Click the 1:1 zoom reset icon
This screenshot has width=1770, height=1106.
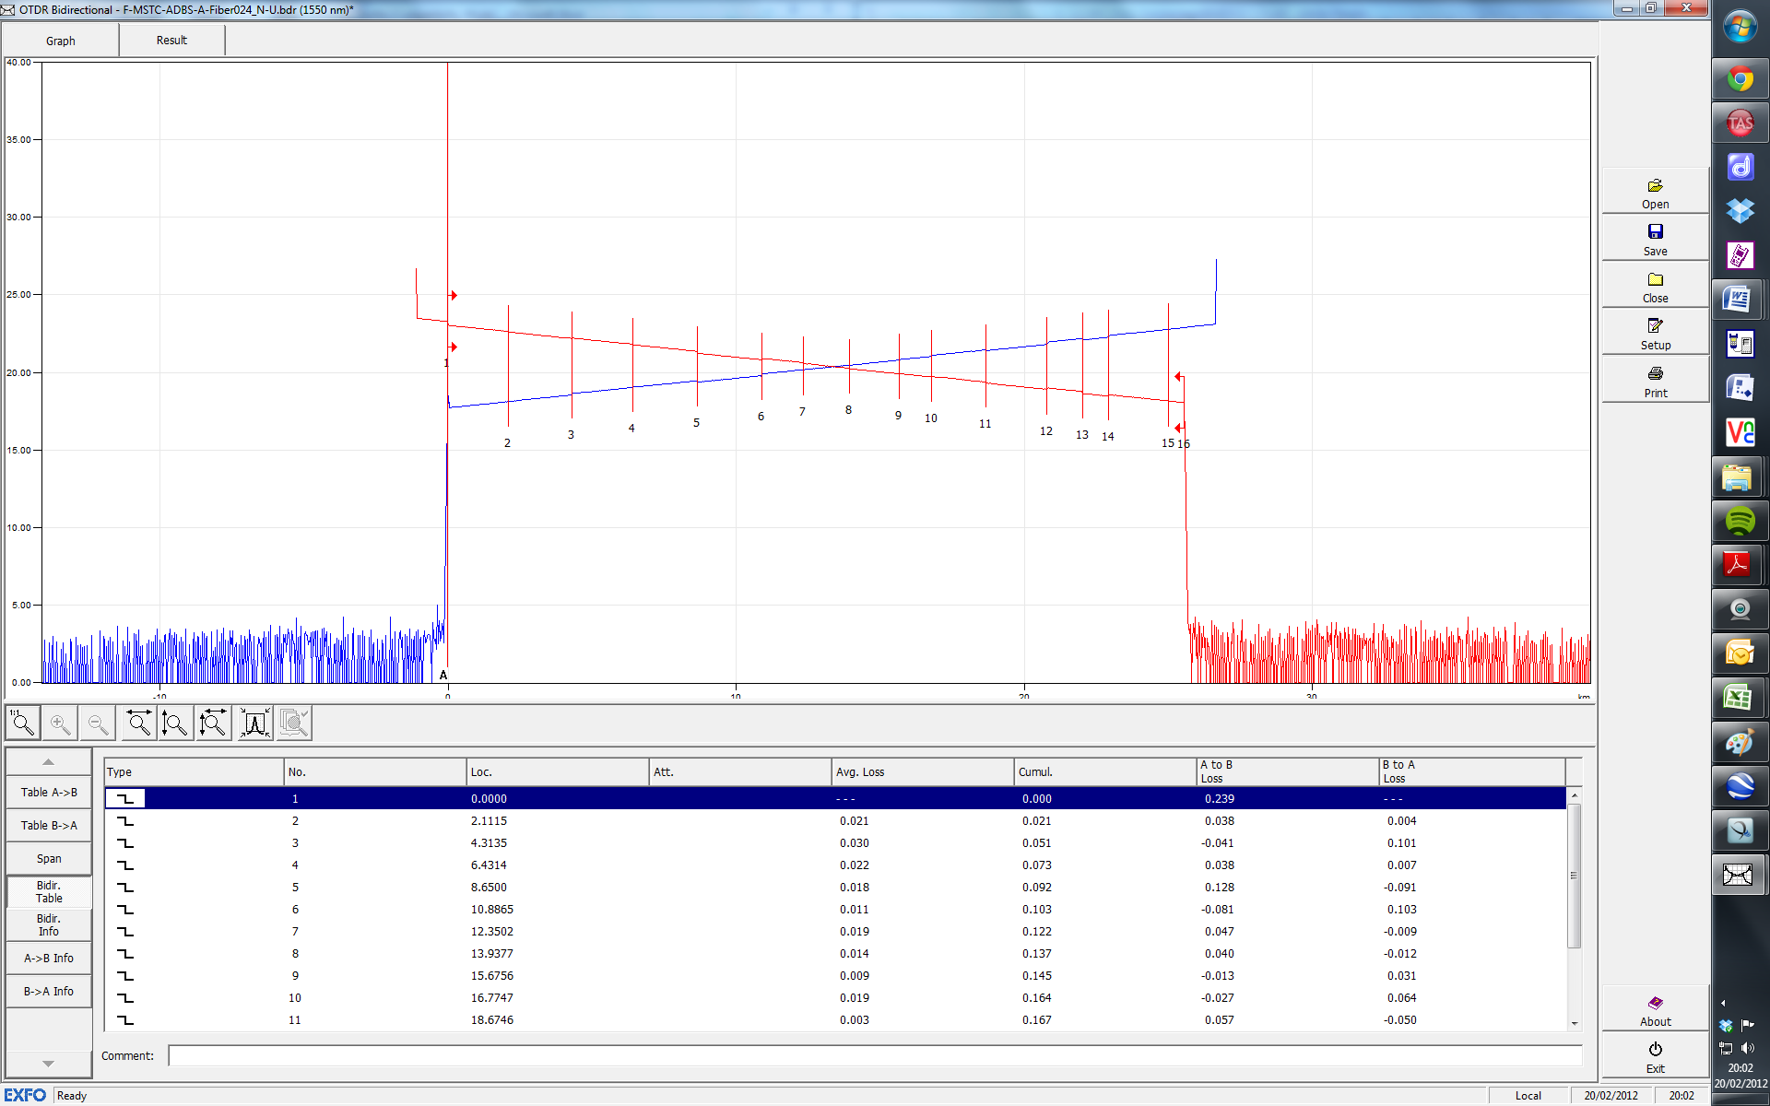click(x=22, y=724)
